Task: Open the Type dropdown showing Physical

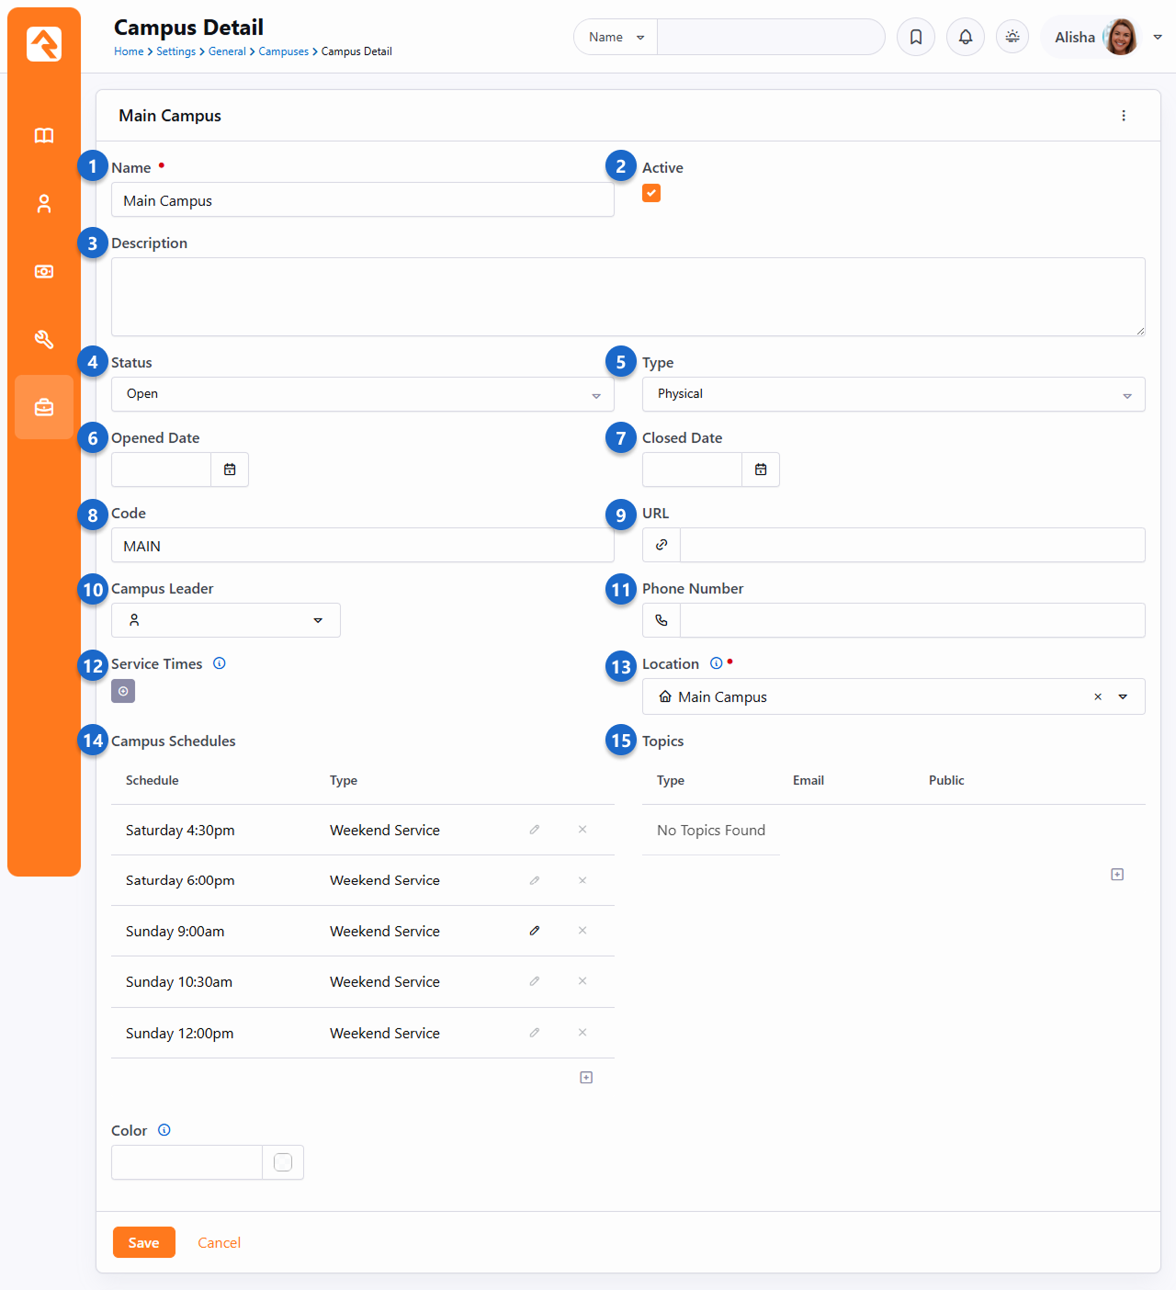Action: [893, 394]
